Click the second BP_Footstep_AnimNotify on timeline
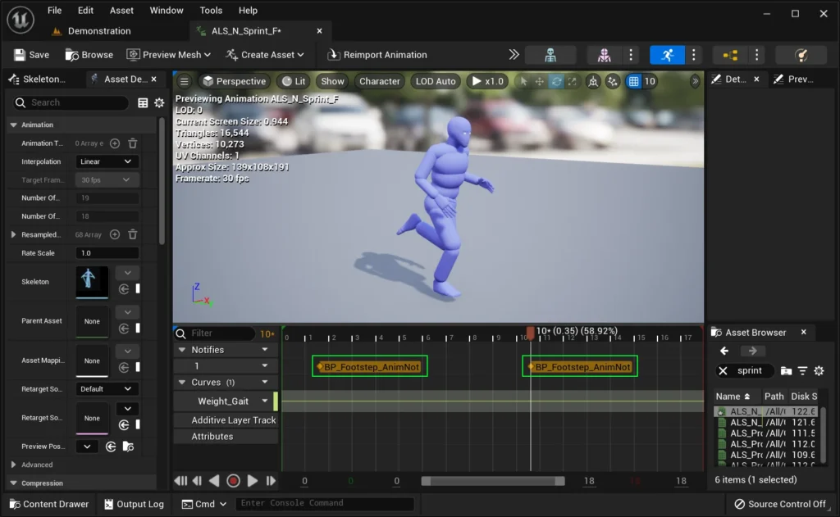Viewport: 840px width, 517px height. pos(580,367)
